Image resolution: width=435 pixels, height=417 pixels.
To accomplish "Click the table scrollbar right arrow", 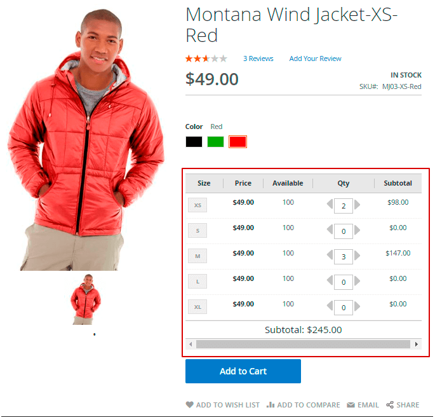I will pyautogui.click(x=416, y=345).
